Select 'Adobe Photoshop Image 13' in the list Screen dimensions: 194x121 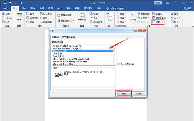[x=82, y=48]
